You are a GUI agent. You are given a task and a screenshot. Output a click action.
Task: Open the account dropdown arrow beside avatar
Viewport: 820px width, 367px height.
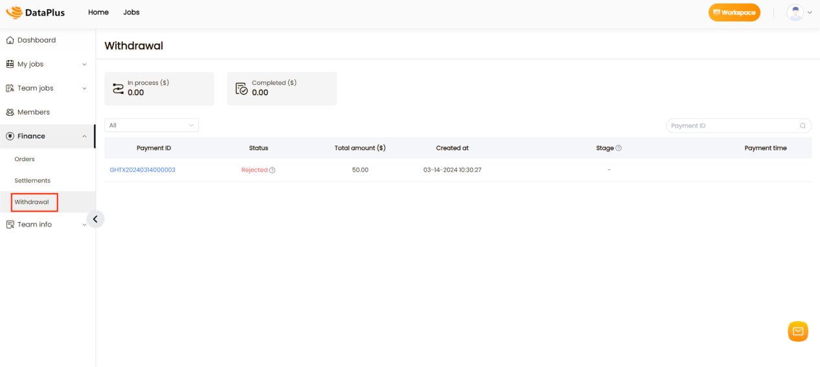(810, 12)
